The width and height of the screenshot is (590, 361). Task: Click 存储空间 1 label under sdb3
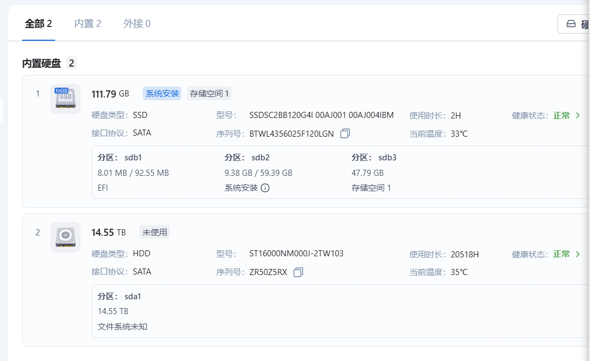371,187
